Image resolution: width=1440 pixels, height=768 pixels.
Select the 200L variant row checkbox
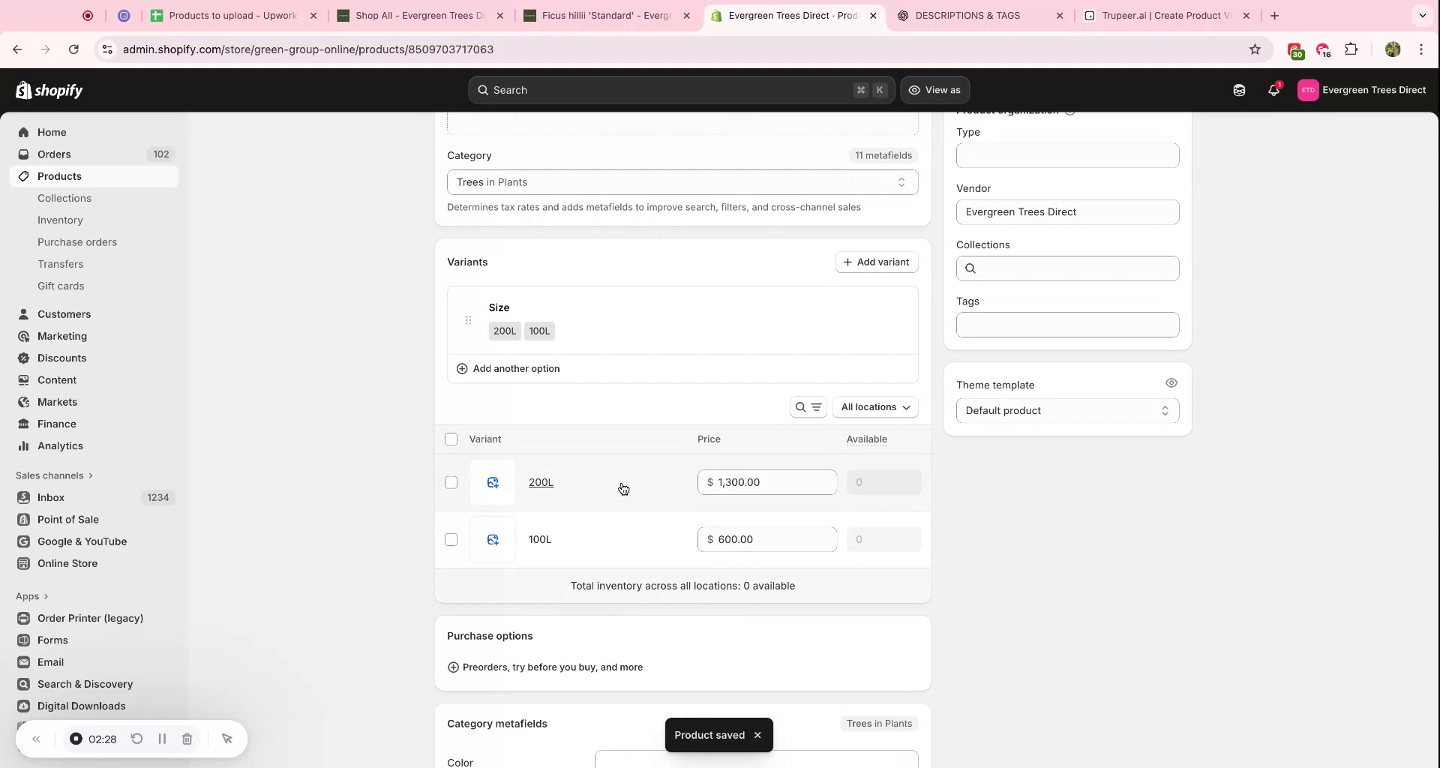tap(451, 482)
